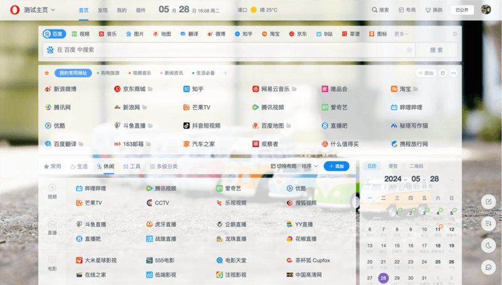Toggle the 已公开 button
The image size is (502, 285).
pyautogui.click(x=462, y=10)
